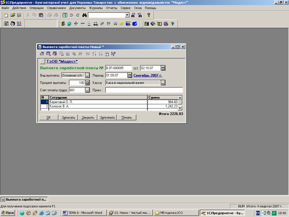Click the OK button
This screenshot has width=289, height=217.
pos(49,118)
